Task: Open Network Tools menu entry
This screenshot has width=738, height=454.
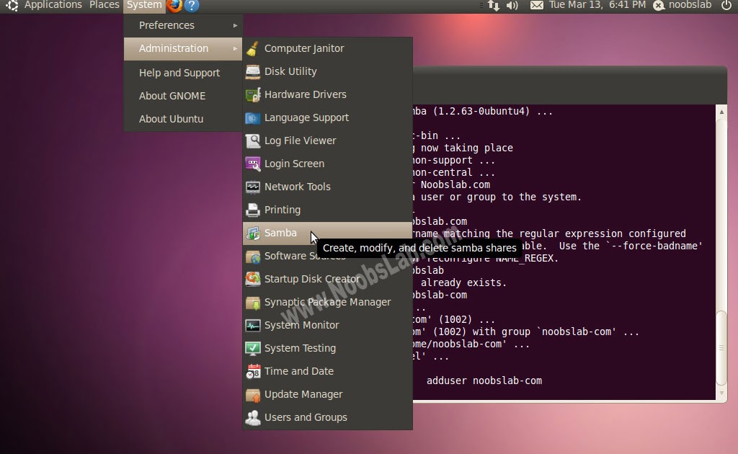Action: click(328, 187)
